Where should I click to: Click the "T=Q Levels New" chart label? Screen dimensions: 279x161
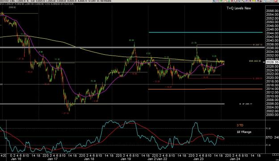point(239,8)
